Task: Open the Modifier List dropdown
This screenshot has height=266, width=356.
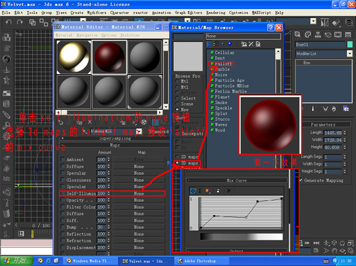Action: (x=349, y=54)
